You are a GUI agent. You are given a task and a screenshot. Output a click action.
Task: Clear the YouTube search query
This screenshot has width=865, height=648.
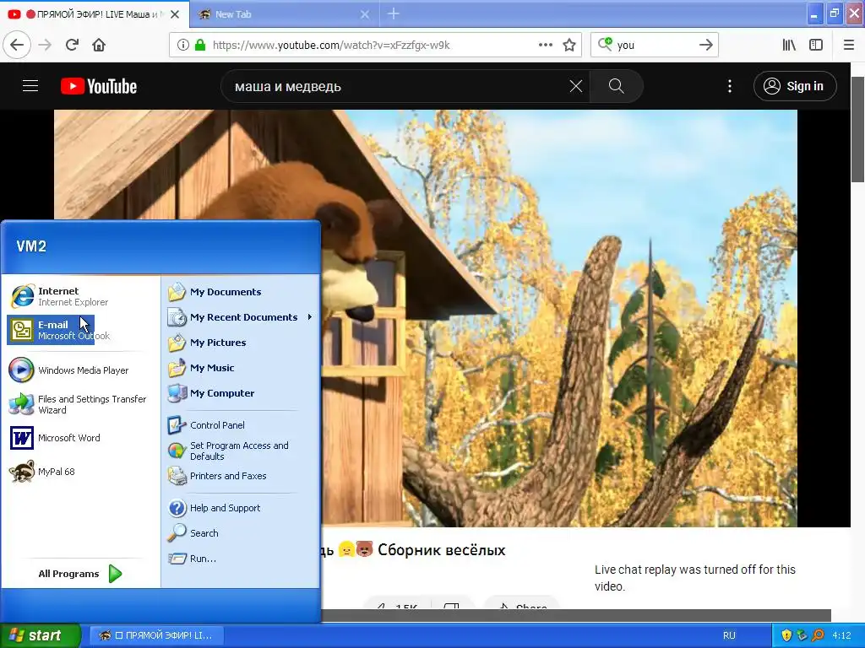click(576, 86)
